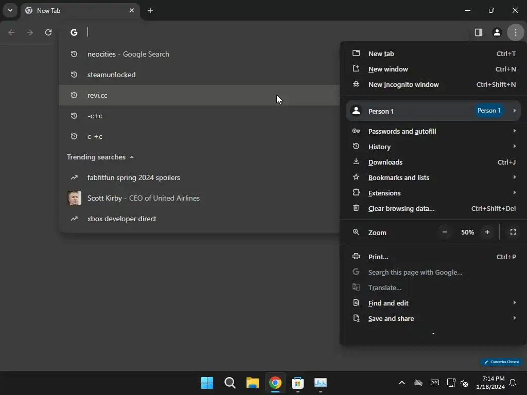The width and height of the screenshot is (527, 395).
Task: Open the monitor app taskbar icon
Action: [x=320, y=383]
